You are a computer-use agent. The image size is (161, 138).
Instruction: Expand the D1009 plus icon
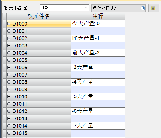tap(9, 89)
